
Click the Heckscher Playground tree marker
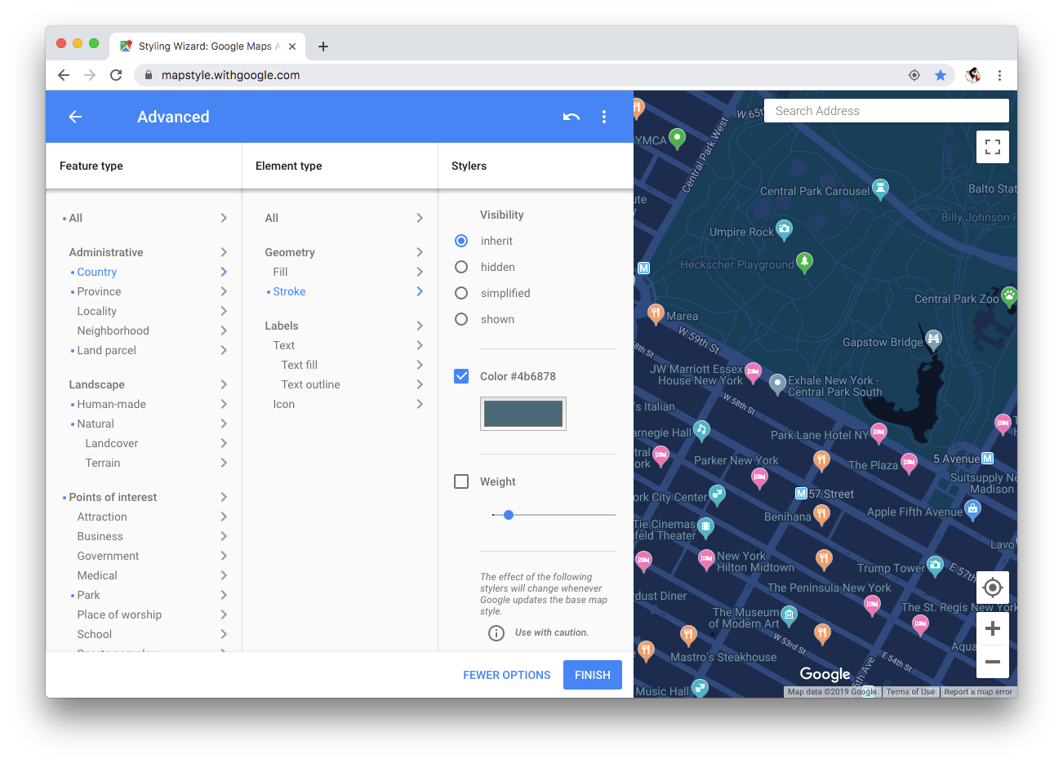tap(804, 262)
